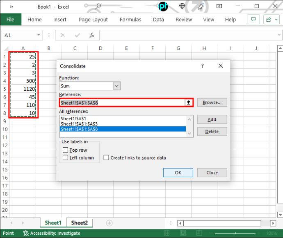
Task: Open the Help ribbon tab
Action: point(231,20)
